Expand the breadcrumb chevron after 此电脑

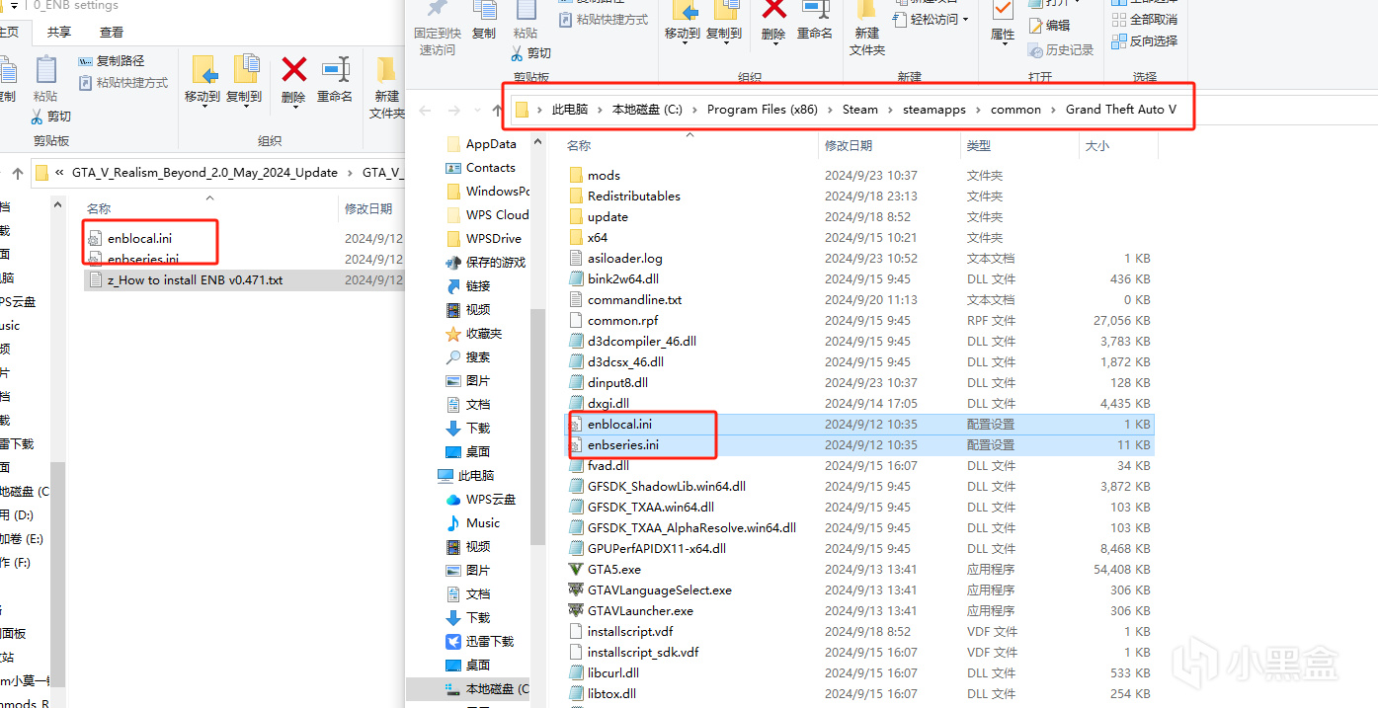601,110
